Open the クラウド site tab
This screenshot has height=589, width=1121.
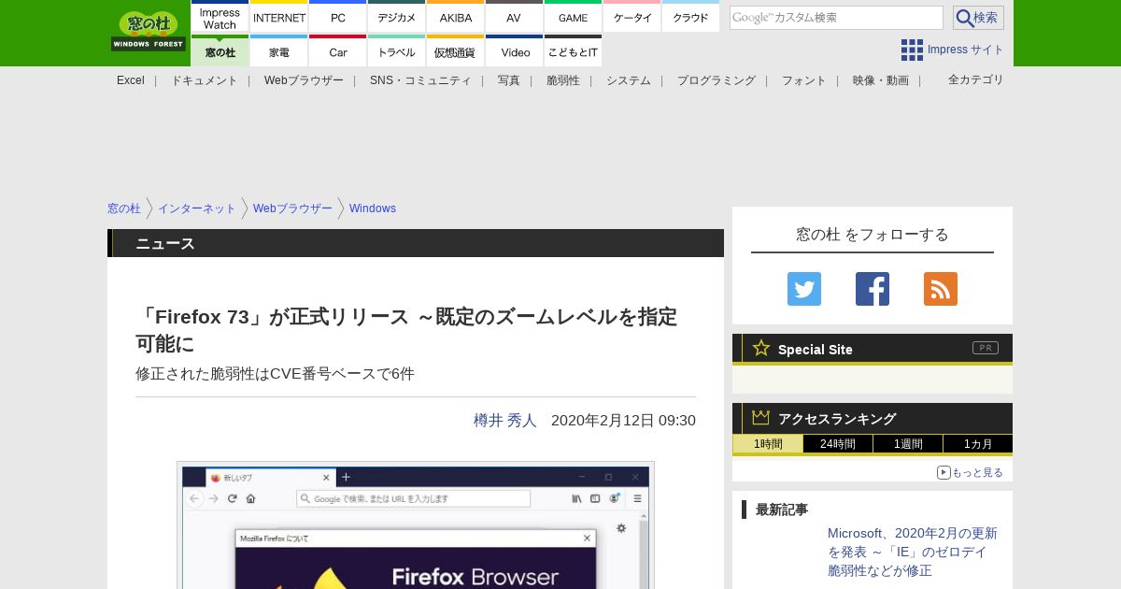click(691, 17)
